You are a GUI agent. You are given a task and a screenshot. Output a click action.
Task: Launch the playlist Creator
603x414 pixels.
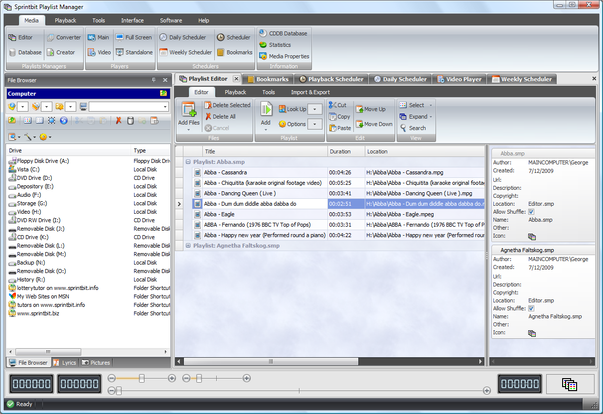pos(61,52)
